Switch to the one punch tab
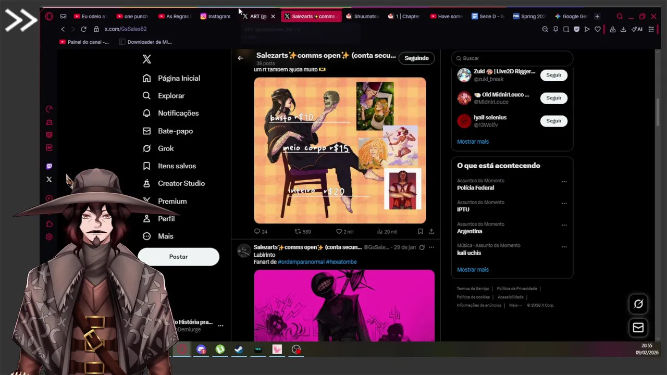 [132, 16]
